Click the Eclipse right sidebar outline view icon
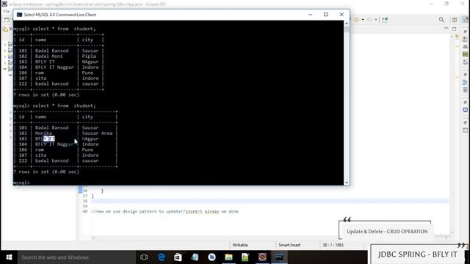 (465, 83)
